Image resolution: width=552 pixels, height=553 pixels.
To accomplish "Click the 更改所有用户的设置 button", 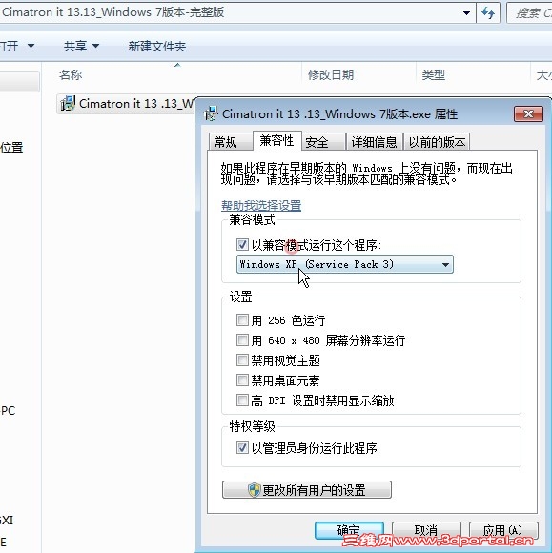I will point(307,490).
